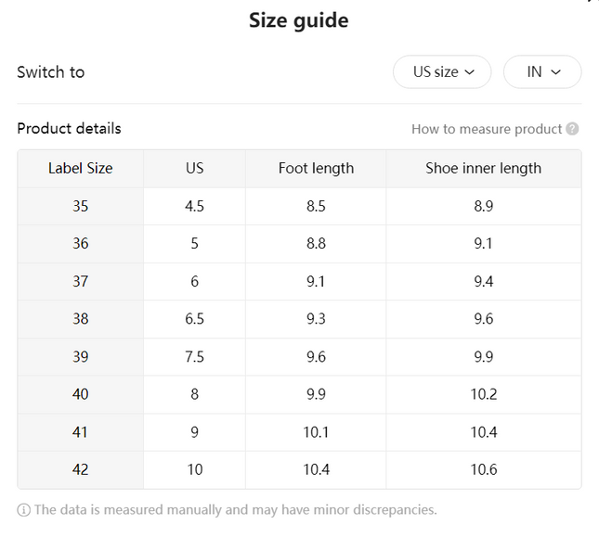The height and width of the screenshot is (550, 599).
Task: Click the US column header
Action: [194, 168]
